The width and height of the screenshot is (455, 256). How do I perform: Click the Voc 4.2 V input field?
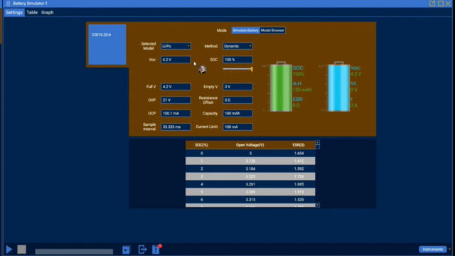pyautogui.click(x=176, y=60)
